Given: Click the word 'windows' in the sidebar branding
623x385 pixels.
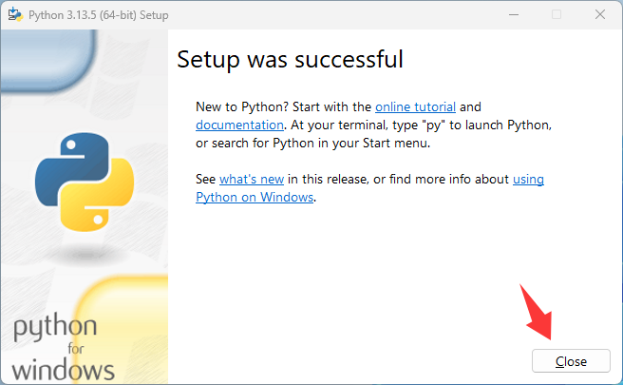Looking at the screenshot, I should tap(64, 369).
